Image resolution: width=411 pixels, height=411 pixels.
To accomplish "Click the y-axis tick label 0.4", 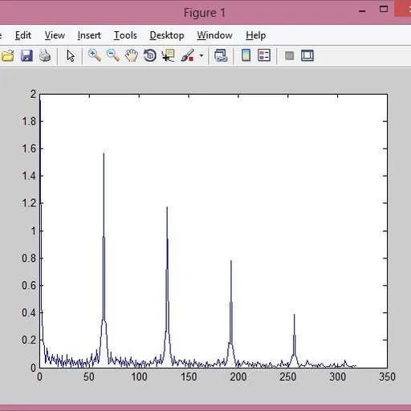I will pyautogui.click(x=29, y=313).
